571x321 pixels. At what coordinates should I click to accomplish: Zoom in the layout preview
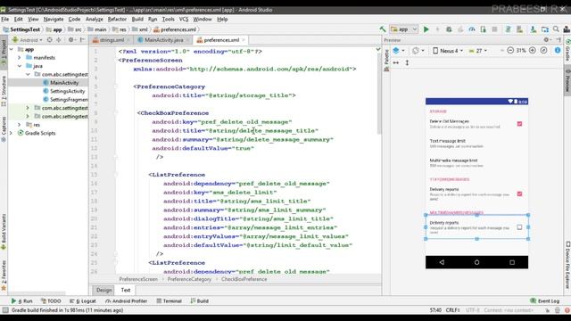pyautogui.click(x=533, y=51)
